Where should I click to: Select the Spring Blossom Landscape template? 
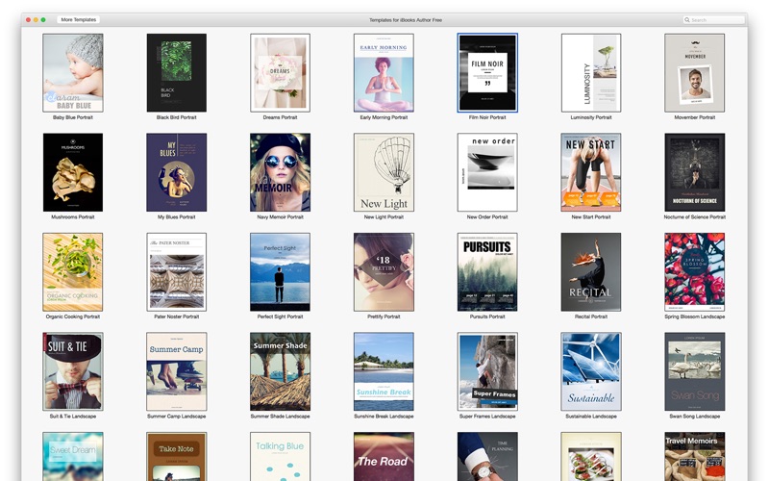point(694,272)
